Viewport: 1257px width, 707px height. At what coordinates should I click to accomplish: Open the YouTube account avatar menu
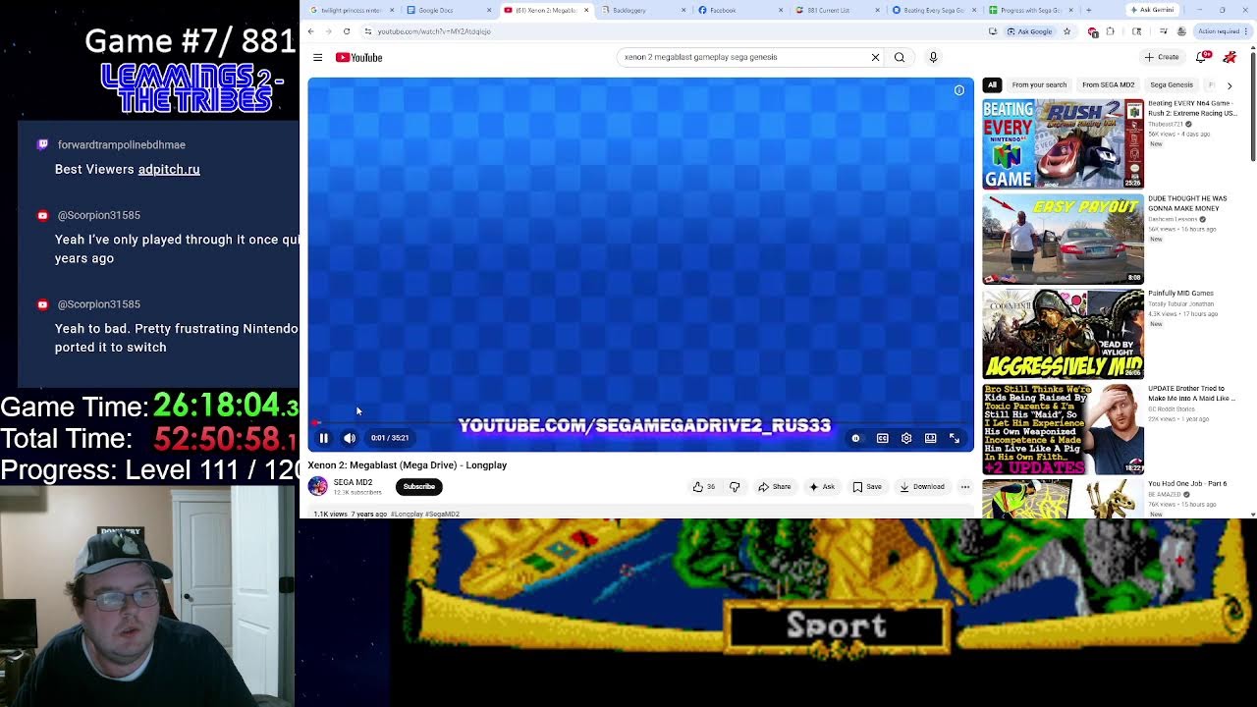pyautogui.click(x=1230, y=57)
